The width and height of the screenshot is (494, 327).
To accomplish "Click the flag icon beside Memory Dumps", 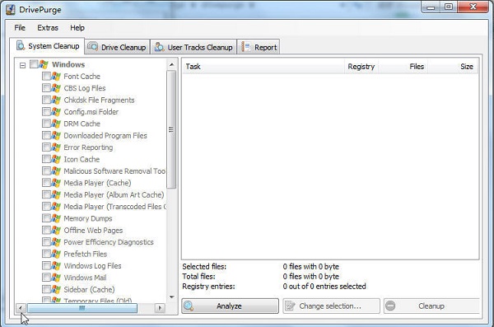I will pos(56,218).
